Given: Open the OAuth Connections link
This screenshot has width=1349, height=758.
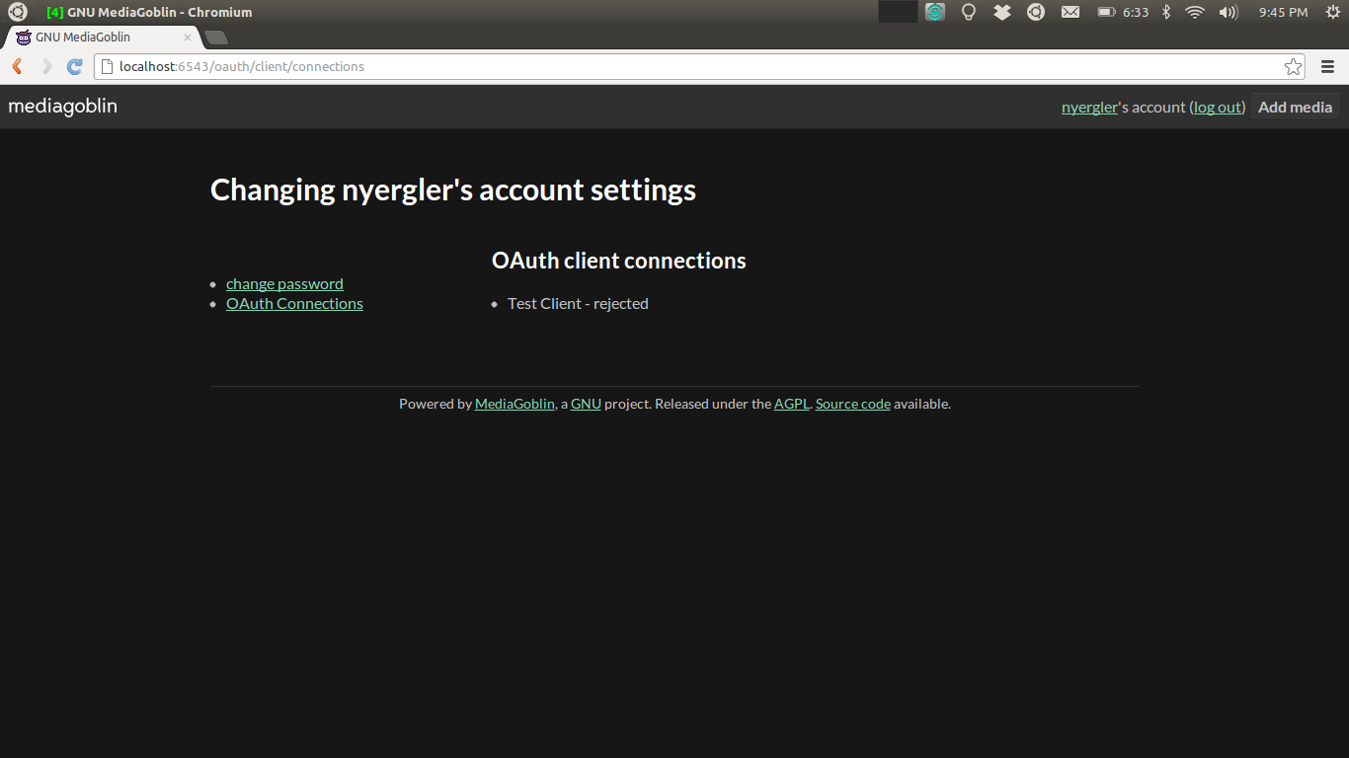Looking at the screenshot, I should (294, 304).
